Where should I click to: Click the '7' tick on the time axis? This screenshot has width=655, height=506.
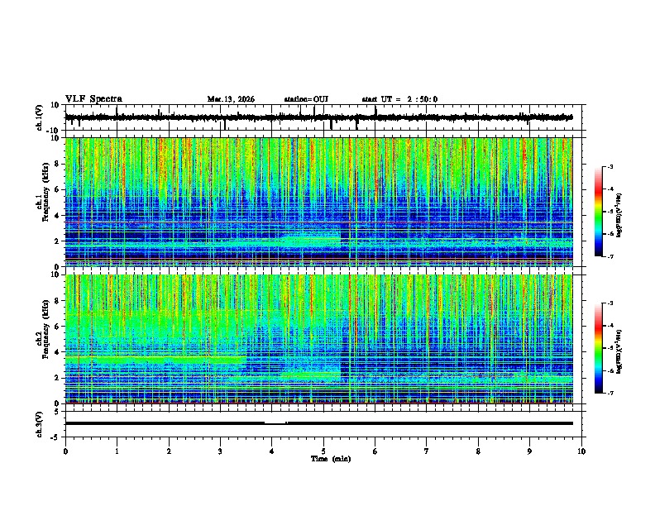coord(427,451)
